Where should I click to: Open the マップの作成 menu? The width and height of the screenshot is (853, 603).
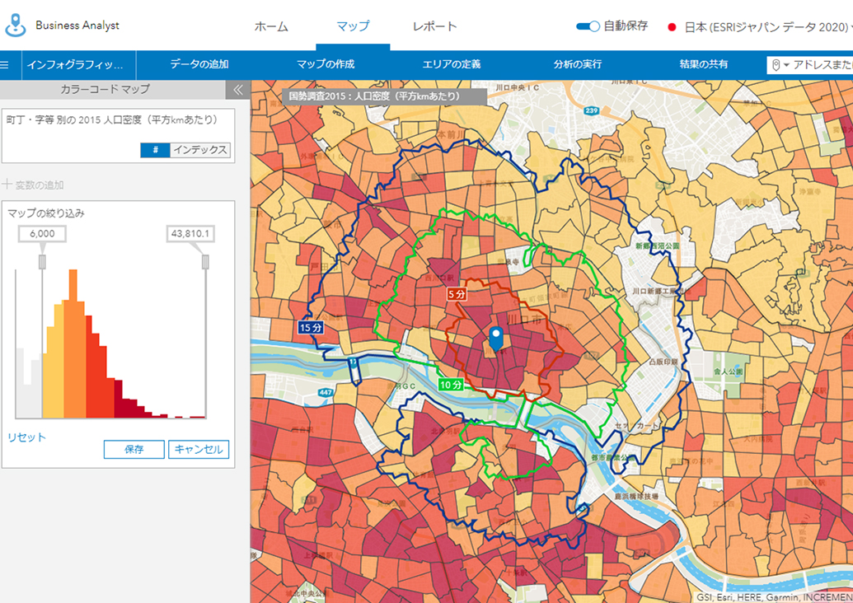[325, 64]
